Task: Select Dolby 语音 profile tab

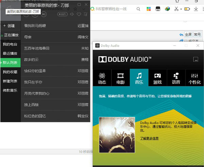Action: coord(176,78)
